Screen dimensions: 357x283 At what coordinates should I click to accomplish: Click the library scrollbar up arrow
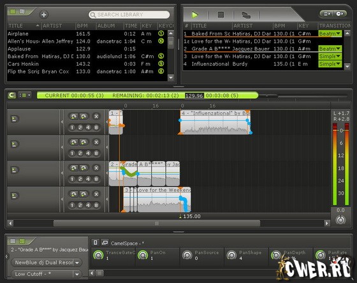click(171, 33)
